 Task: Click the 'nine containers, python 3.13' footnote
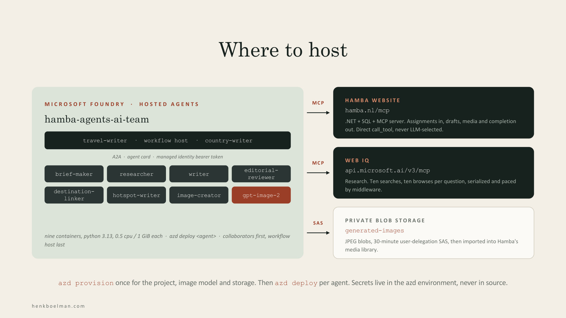coord(167,240)
